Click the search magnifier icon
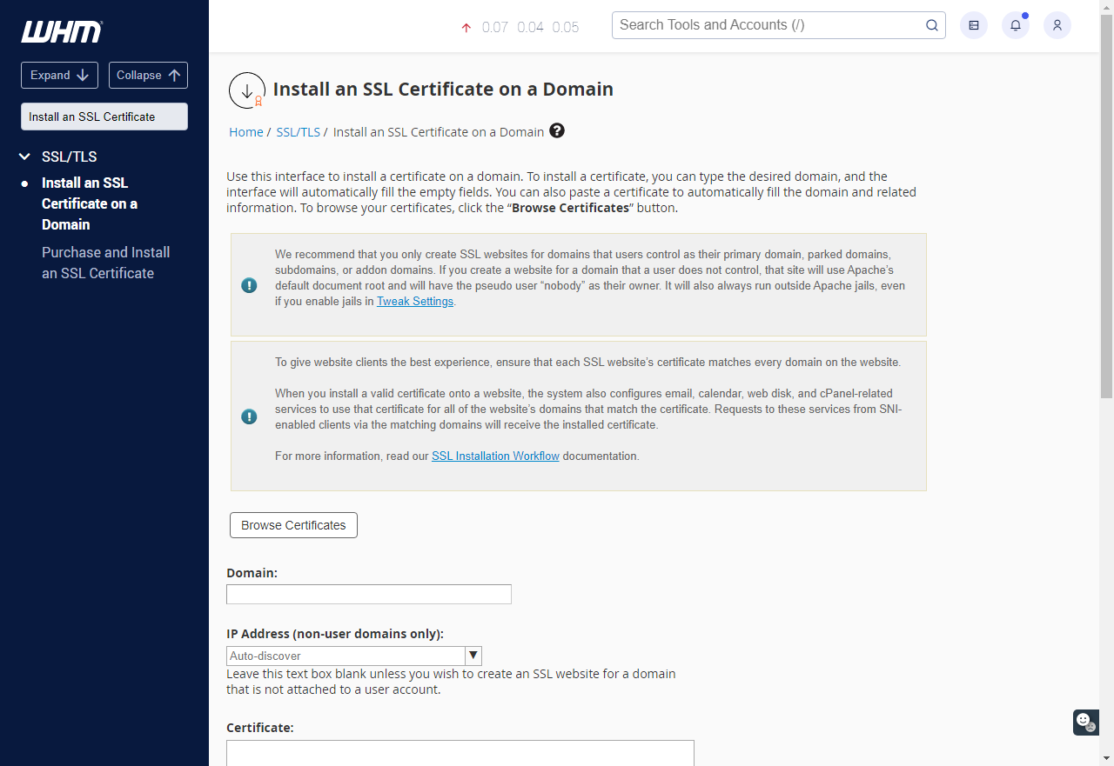 point(931,25)
